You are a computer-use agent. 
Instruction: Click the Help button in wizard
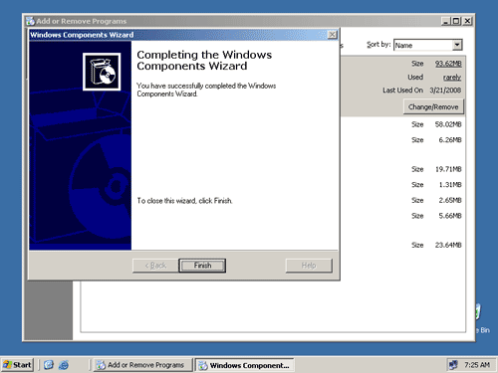click(x=309, y=266)
